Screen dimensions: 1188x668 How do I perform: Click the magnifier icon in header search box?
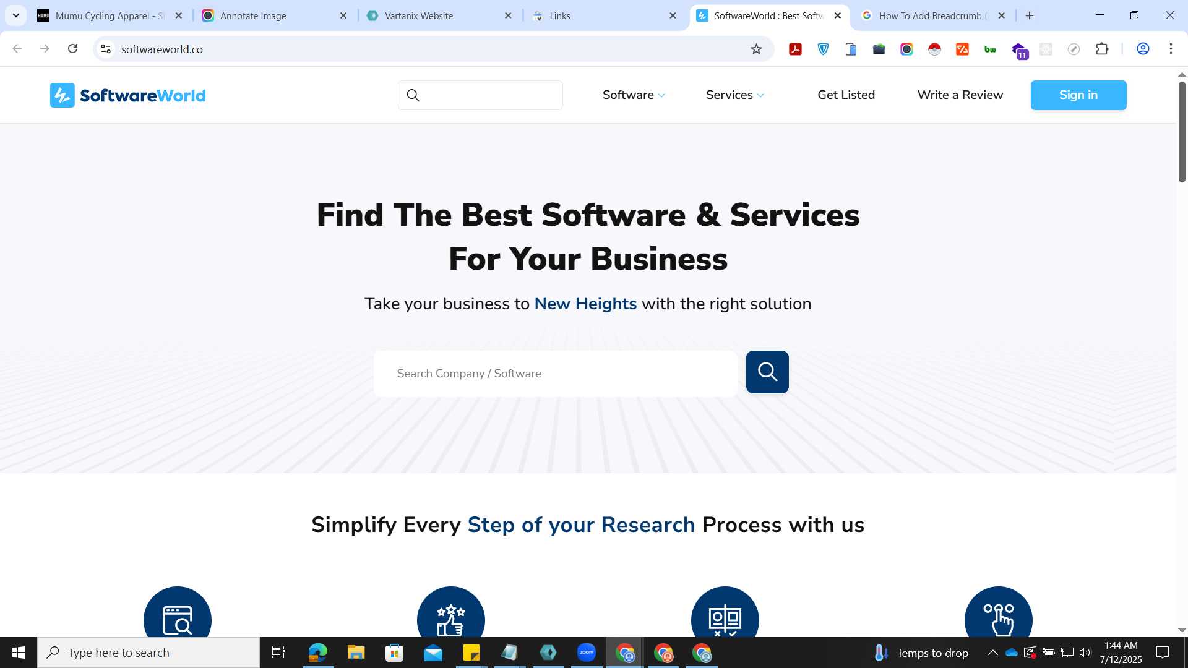coord(413,95)
